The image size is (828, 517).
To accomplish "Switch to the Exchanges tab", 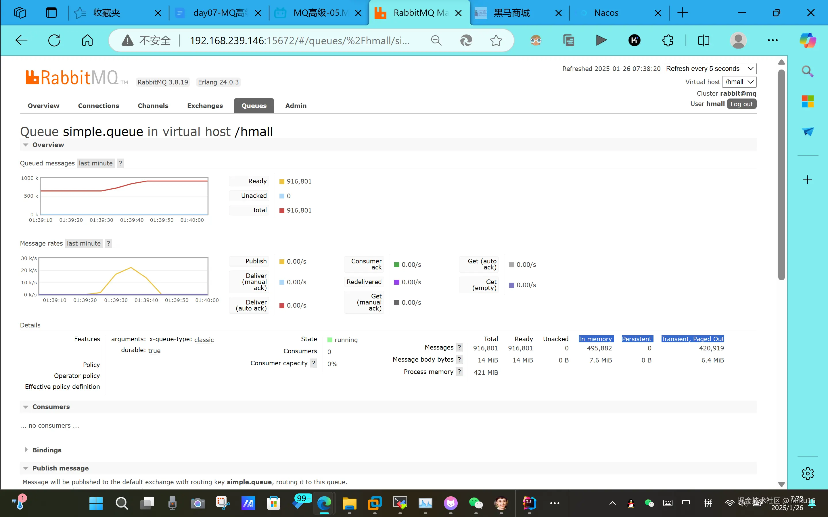I will (205, 106).
